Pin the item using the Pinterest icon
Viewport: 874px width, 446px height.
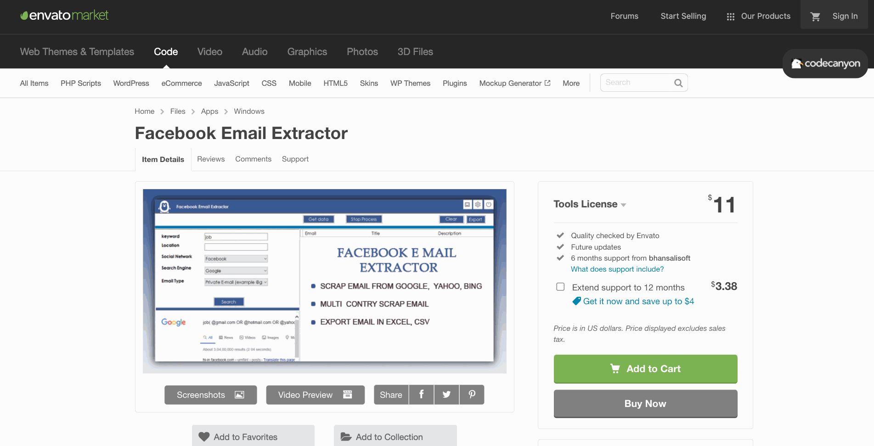click(x=471, y=395)
